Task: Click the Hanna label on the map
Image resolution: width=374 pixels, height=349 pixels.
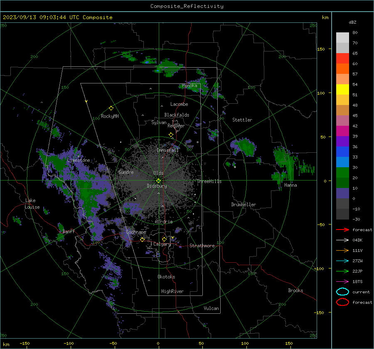Action: tap(290, 185)
